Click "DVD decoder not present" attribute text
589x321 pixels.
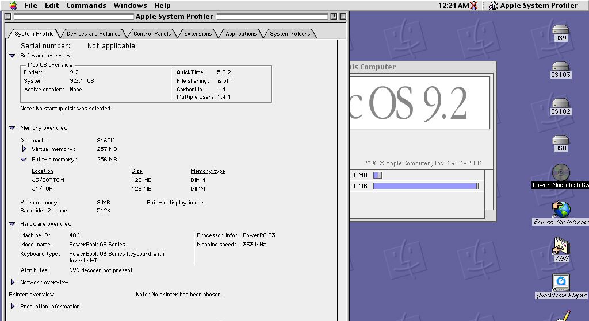point(101,270)
